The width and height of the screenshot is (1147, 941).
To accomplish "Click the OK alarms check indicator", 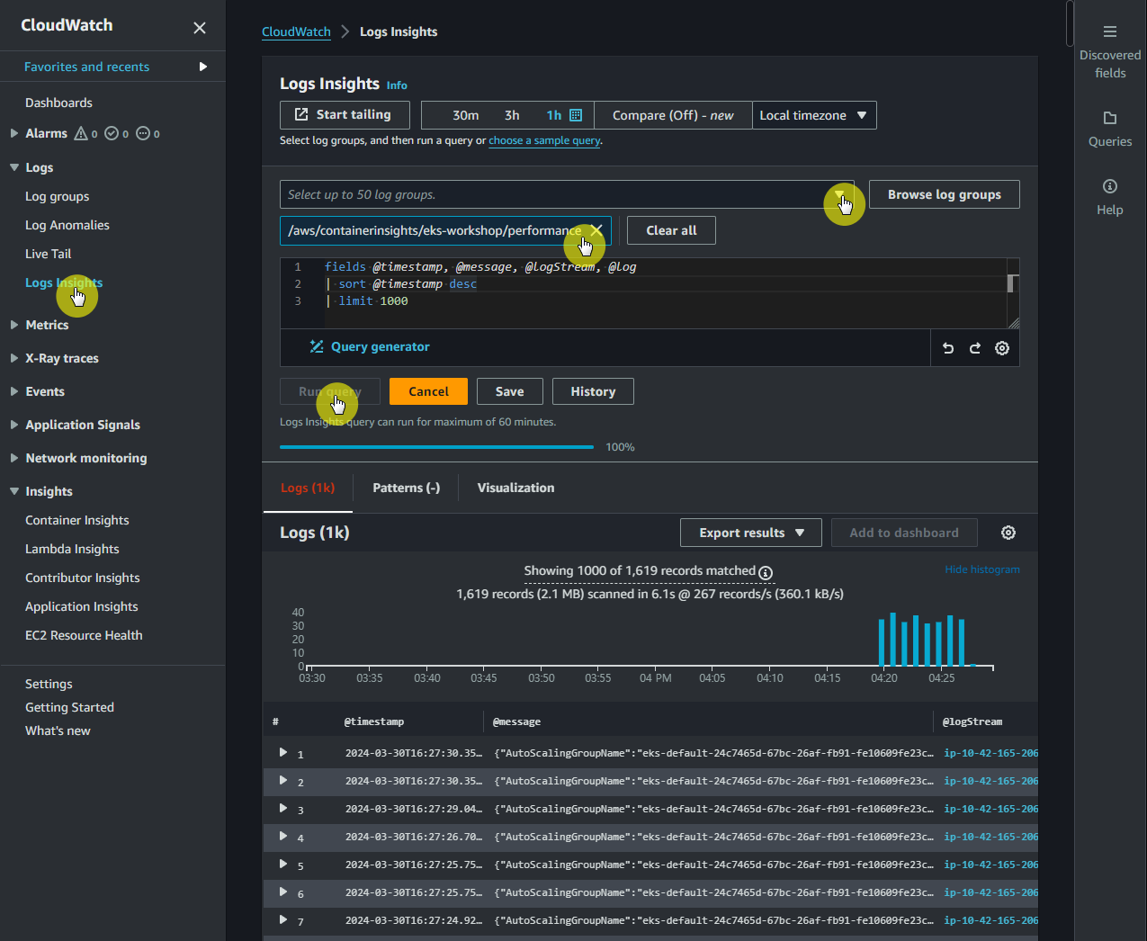I will (x=112, y=133).
